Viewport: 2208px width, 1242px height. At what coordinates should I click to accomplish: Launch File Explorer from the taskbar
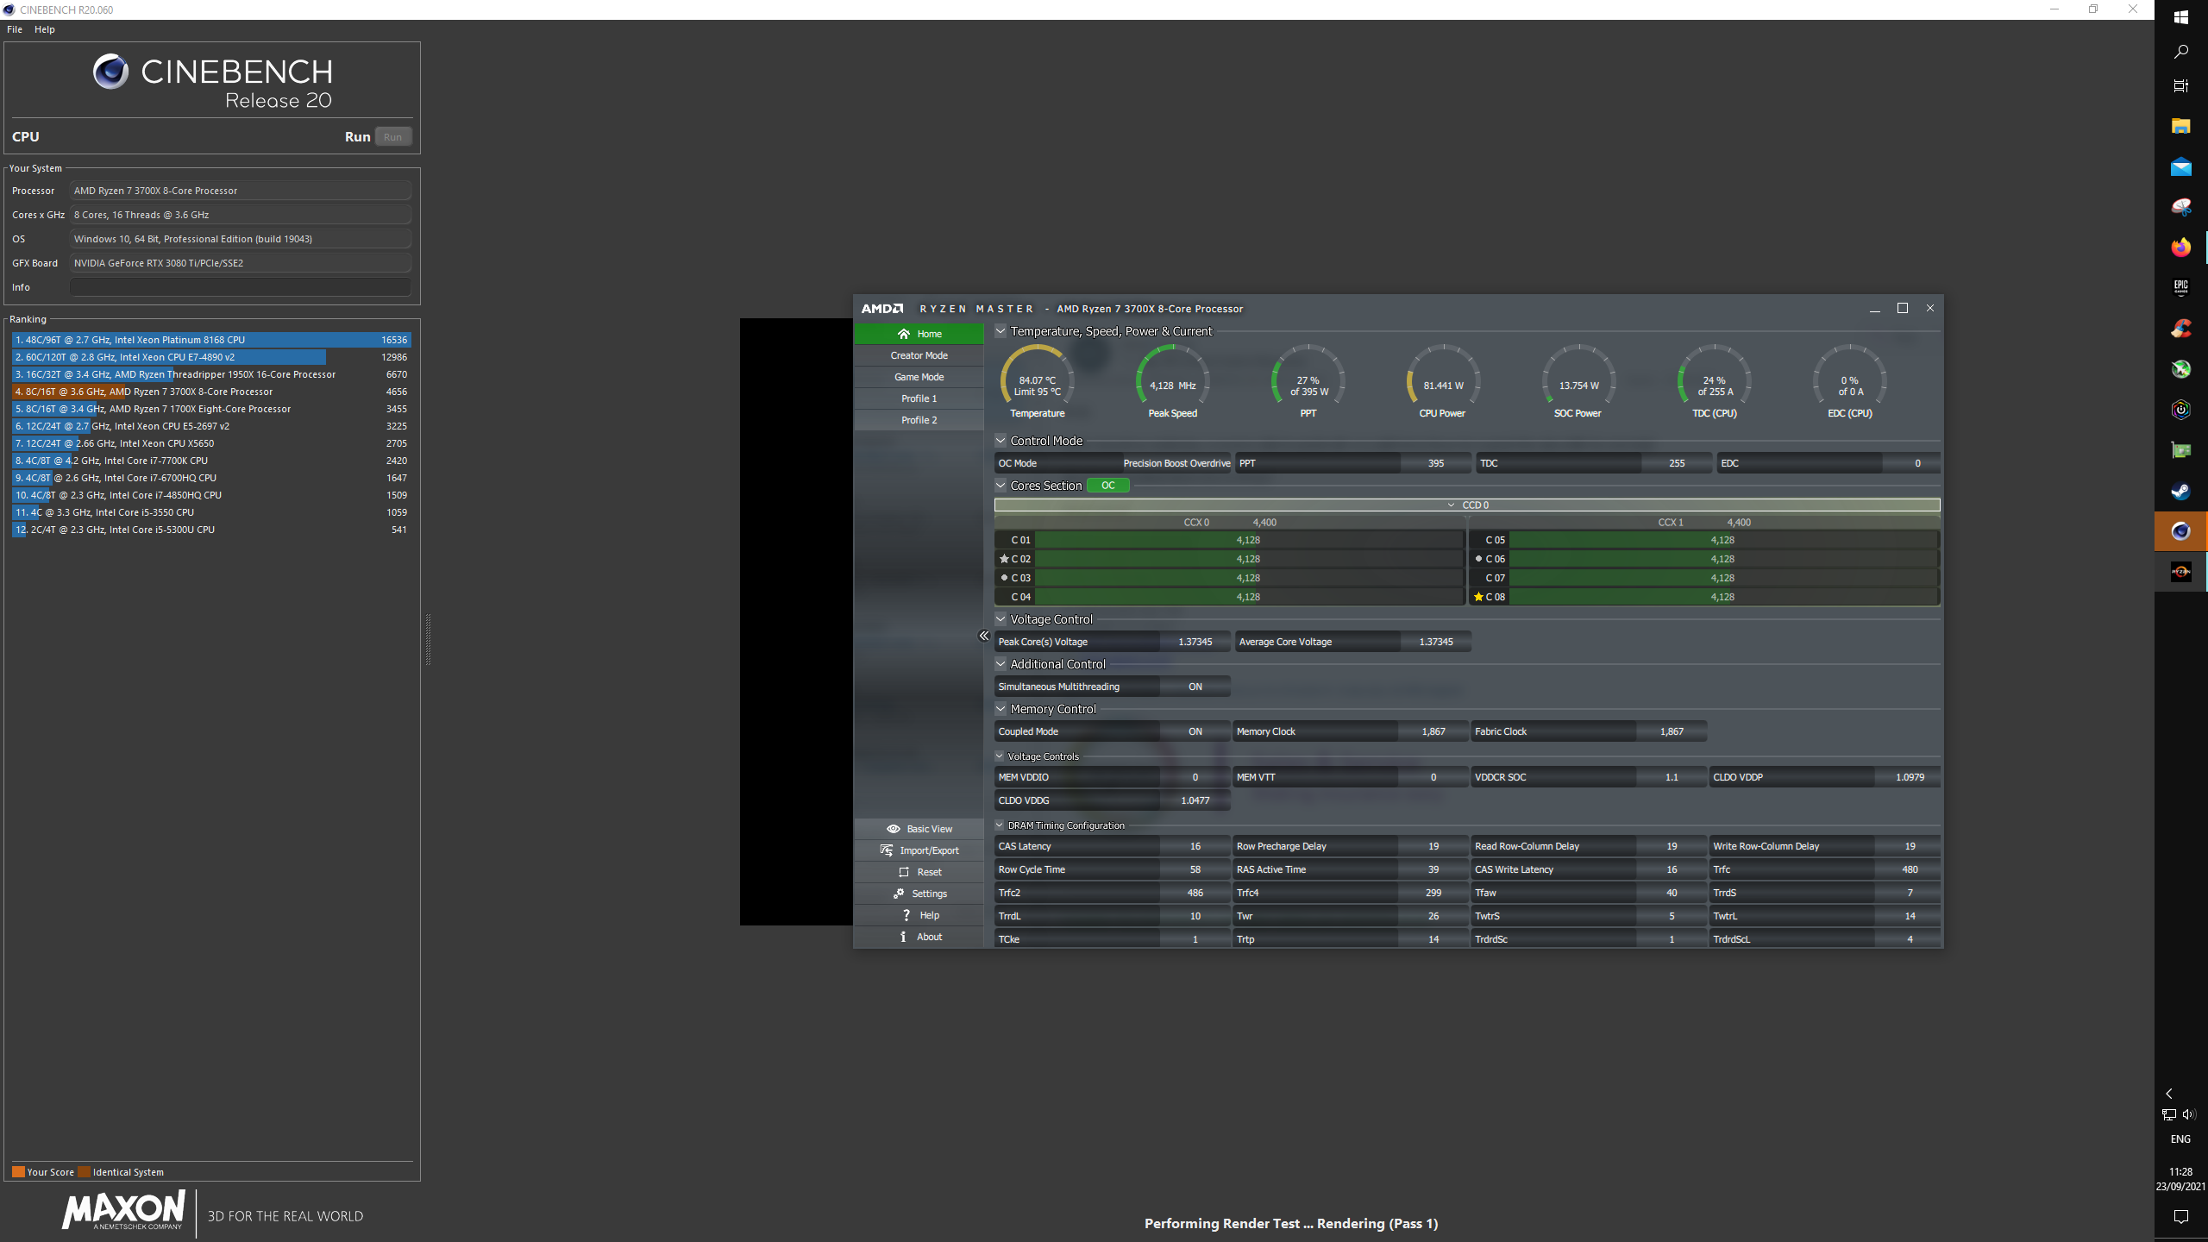2180,126
